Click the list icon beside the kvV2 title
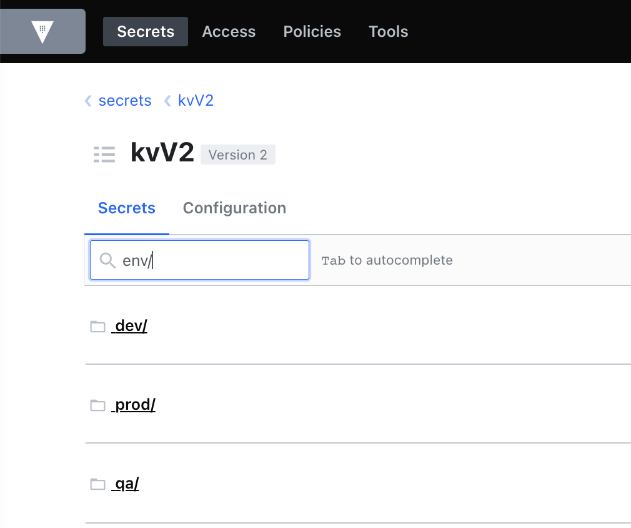Viewport: 631px width, 528px height. (104, 154)
